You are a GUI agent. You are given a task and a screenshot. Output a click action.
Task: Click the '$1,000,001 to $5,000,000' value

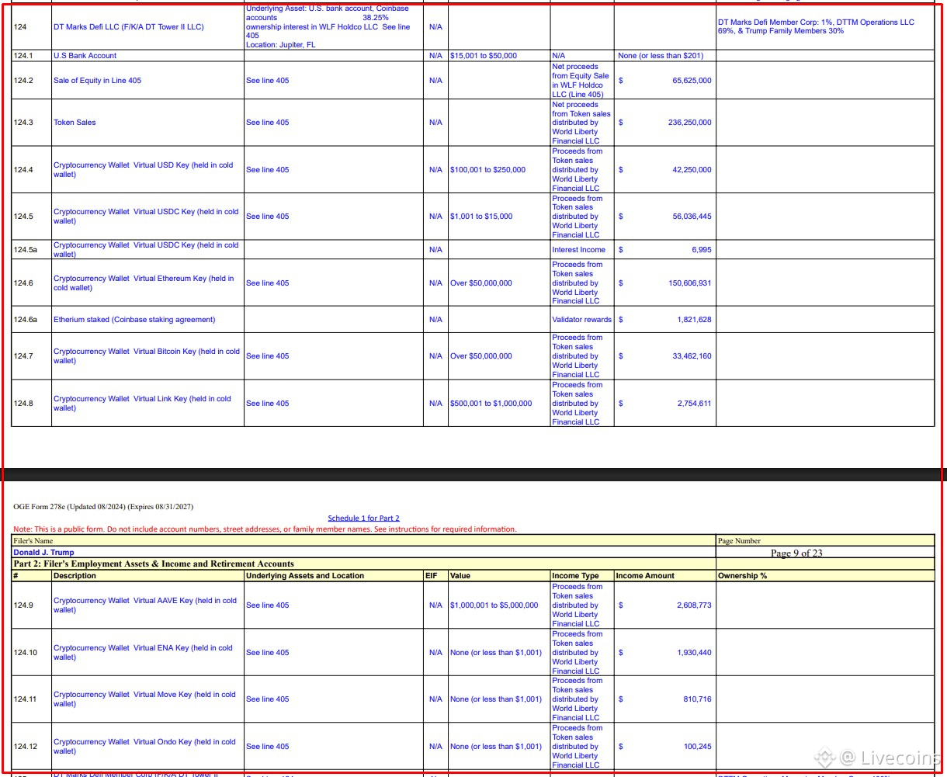pyautogui.click(x=494, y=605)
